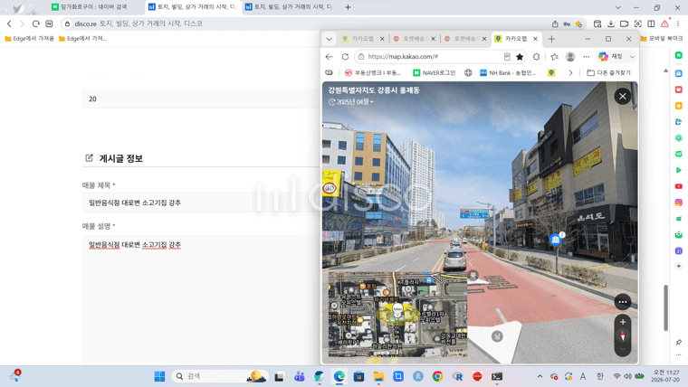
Task: Open the Edge favorites list icon
Action: point(554,57)
